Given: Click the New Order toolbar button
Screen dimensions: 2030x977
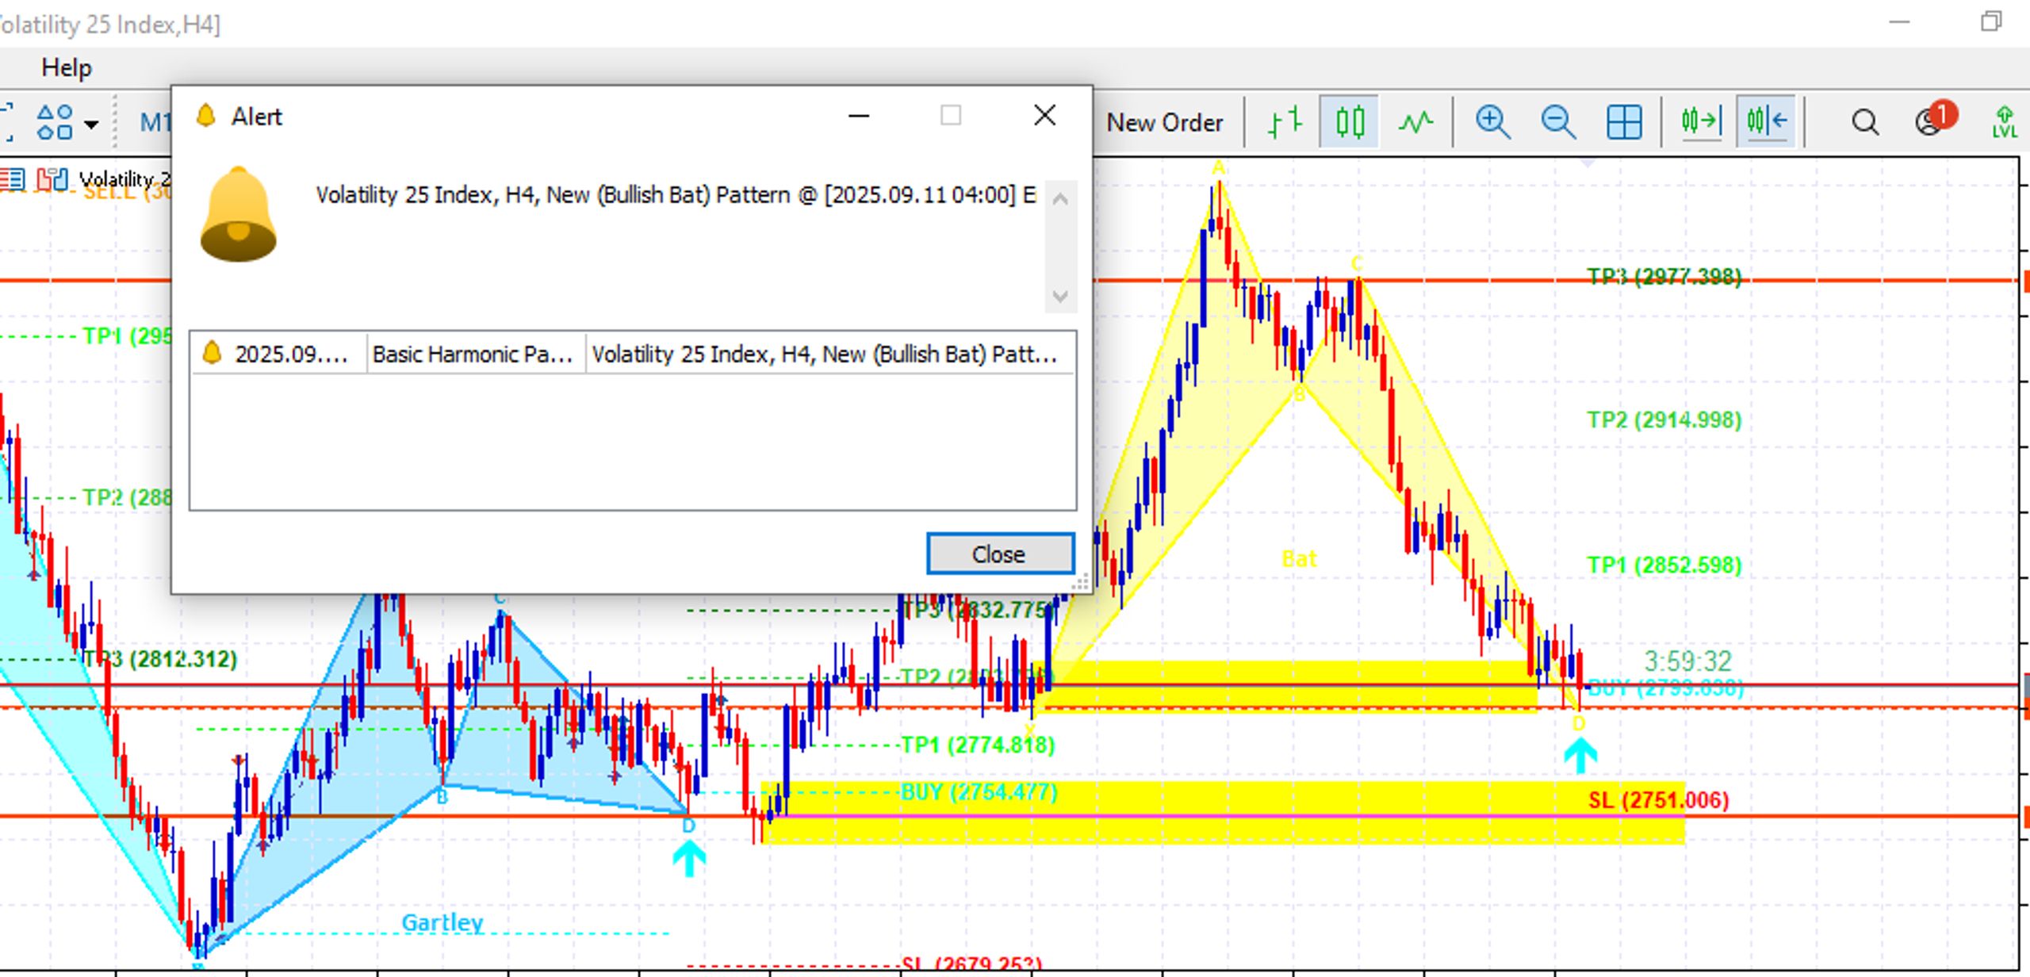Looking at the screenshot, I should coord(1164,122).
